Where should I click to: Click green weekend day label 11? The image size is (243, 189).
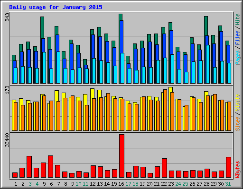click(x=85, y=184)
